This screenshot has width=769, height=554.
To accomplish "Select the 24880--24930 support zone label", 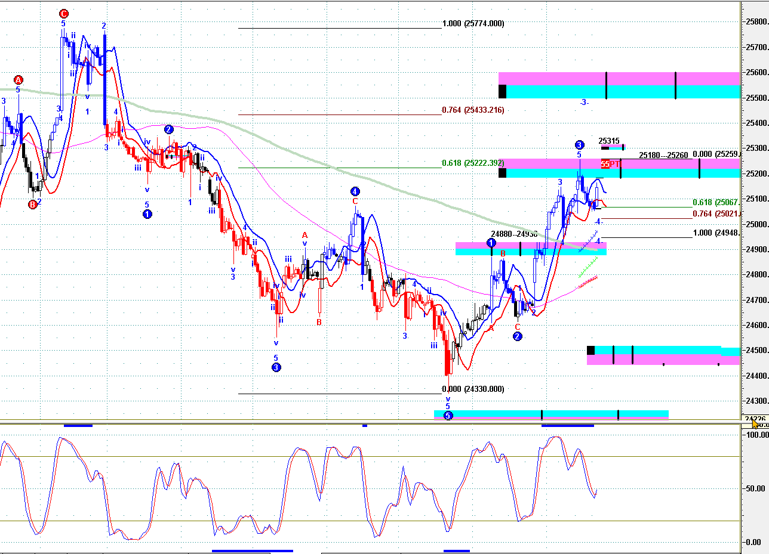I will coord(514,234).
